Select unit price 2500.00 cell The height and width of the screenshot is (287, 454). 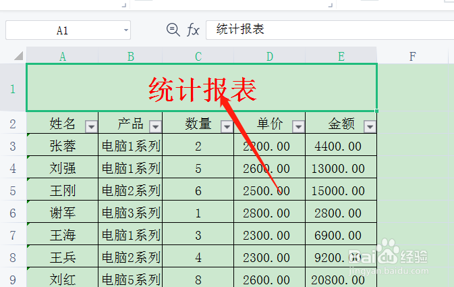(x=270, y=190)
